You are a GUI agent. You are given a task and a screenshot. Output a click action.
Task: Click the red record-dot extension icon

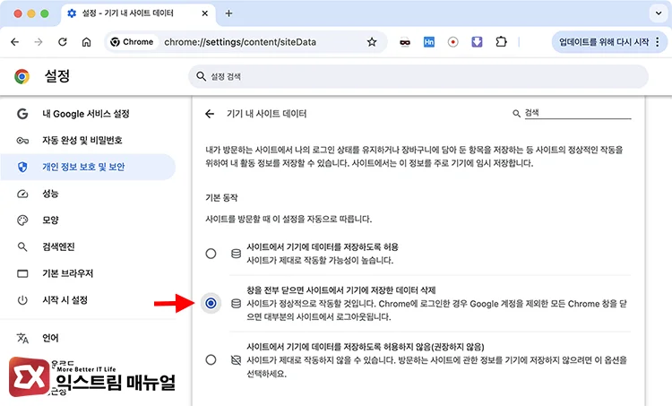(x=453, y=42)
